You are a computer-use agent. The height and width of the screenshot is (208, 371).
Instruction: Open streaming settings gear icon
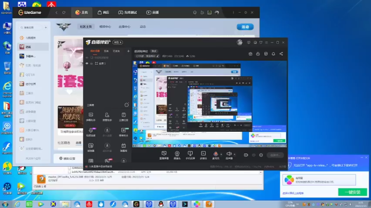coord(261,155)
